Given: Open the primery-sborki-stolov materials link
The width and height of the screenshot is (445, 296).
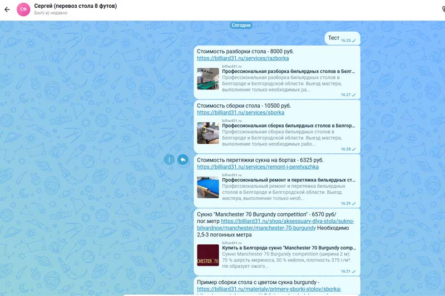Looking at the screenshot, I should [x=269, y=289].
